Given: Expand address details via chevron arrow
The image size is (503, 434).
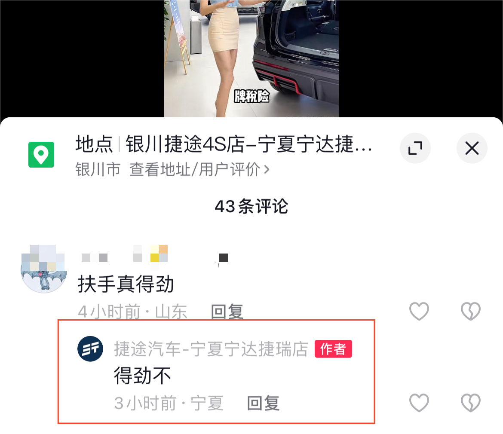Looking at the screenshot, I should click(267, 169).
